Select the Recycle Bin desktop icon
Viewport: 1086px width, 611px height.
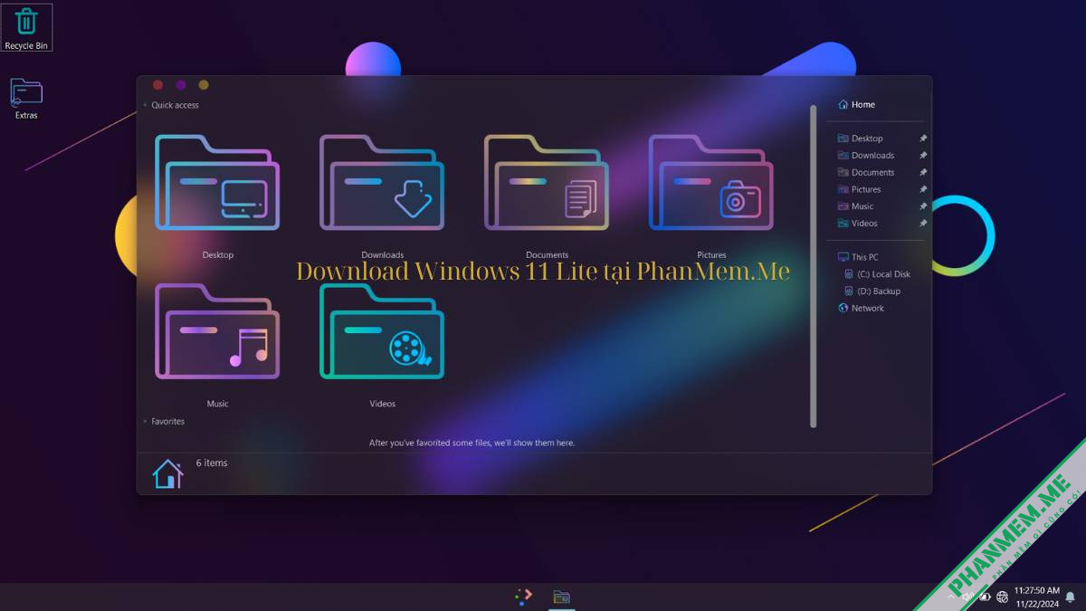click(26, 27)
